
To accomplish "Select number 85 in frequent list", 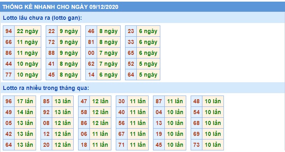I will (x=46, y=101).
